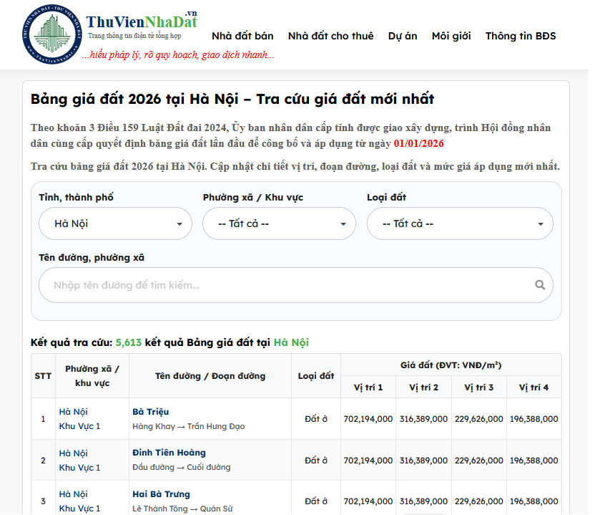The width and height of the screenshot is (595, 515).
Task: Open the Môi giới menu item
Action: (x=451, y=36)
